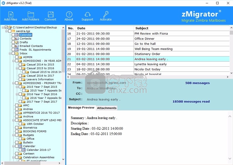Select the Nicola Out today row
The image size is (233, 165).
pos(148,69)
